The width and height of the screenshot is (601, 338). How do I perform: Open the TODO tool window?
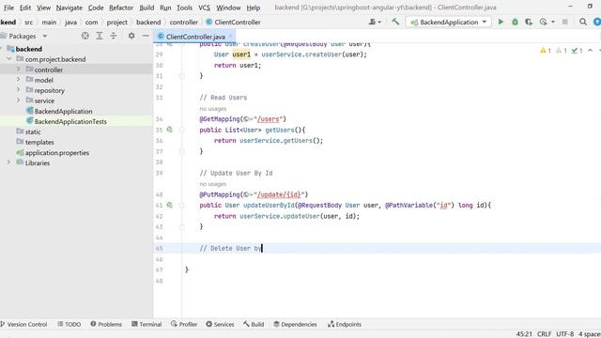pyautogui.click(x=69, y=324)
